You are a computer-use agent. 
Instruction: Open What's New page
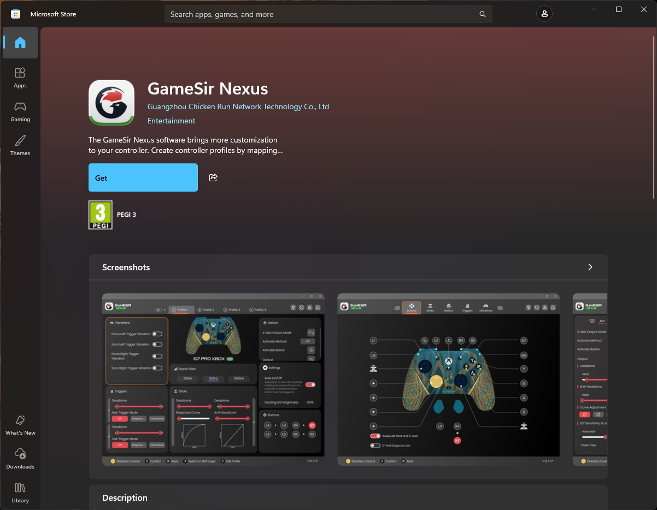(x=20, y=425)
